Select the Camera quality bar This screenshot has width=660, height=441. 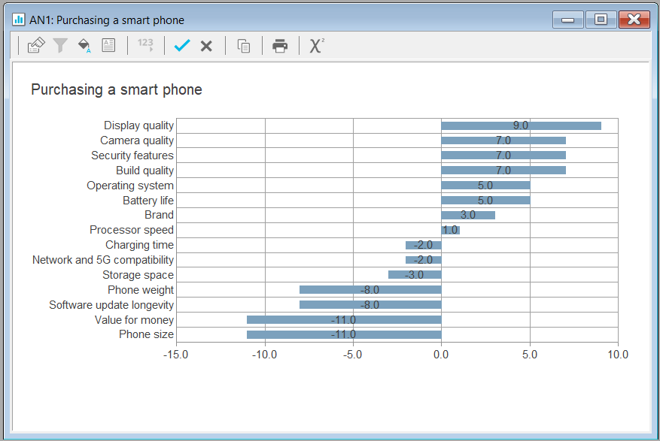point(503,140)
